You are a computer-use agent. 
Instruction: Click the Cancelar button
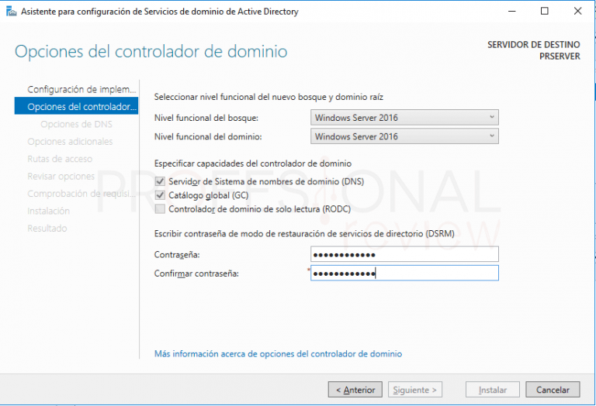coord(553,390)
